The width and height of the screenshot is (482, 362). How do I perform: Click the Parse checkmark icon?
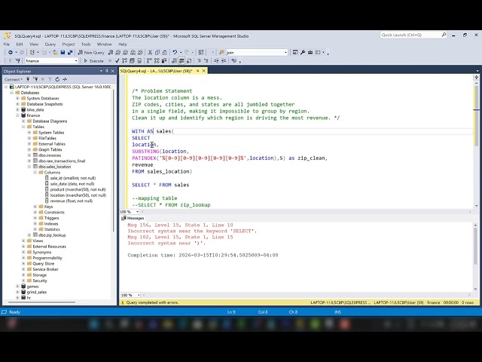(117, 60)
